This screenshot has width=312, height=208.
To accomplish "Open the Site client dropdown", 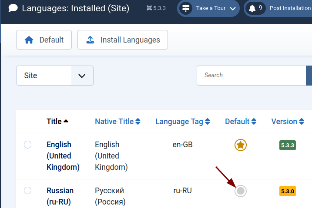I will click(x=55, y=76).
